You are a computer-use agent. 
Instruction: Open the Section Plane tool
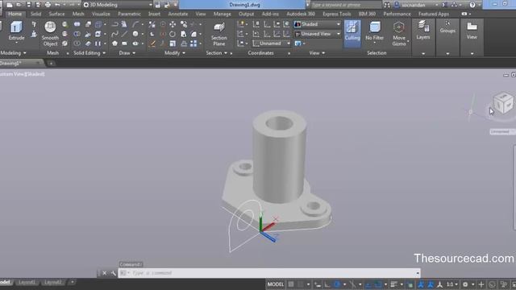218,34
